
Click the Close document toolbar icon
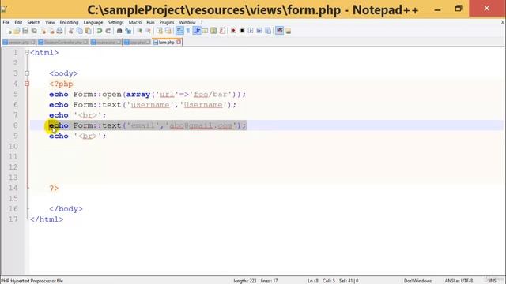click(x=43, y=31)
